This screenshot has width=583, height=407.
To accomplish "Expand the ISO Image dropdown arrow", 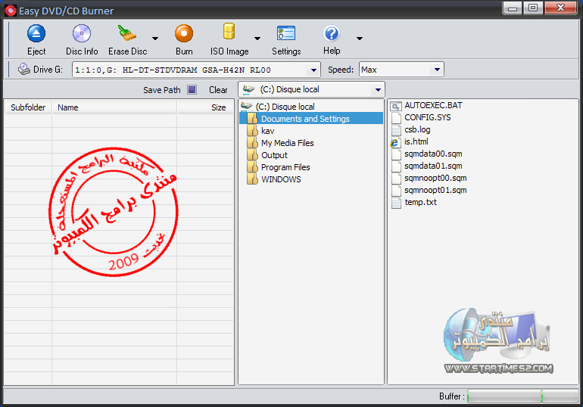I will click(x=257, y=39).
